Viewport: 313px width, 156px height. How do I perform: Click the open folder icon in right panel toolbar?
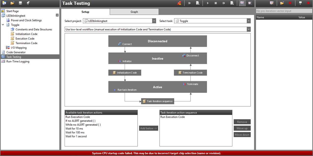tap(282, 3)
